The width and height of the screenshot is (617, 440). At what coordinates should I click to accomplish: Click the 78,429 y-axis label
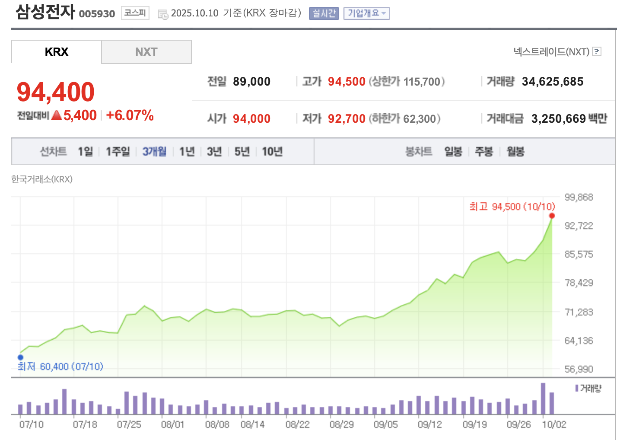pos(579,283)
